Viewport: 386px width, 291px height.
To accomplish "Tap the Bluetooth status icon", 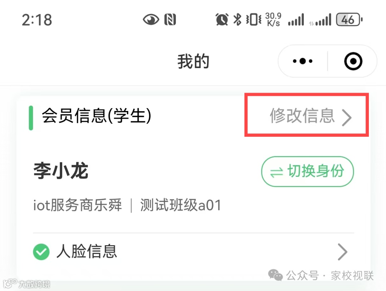I will point(237,19).
